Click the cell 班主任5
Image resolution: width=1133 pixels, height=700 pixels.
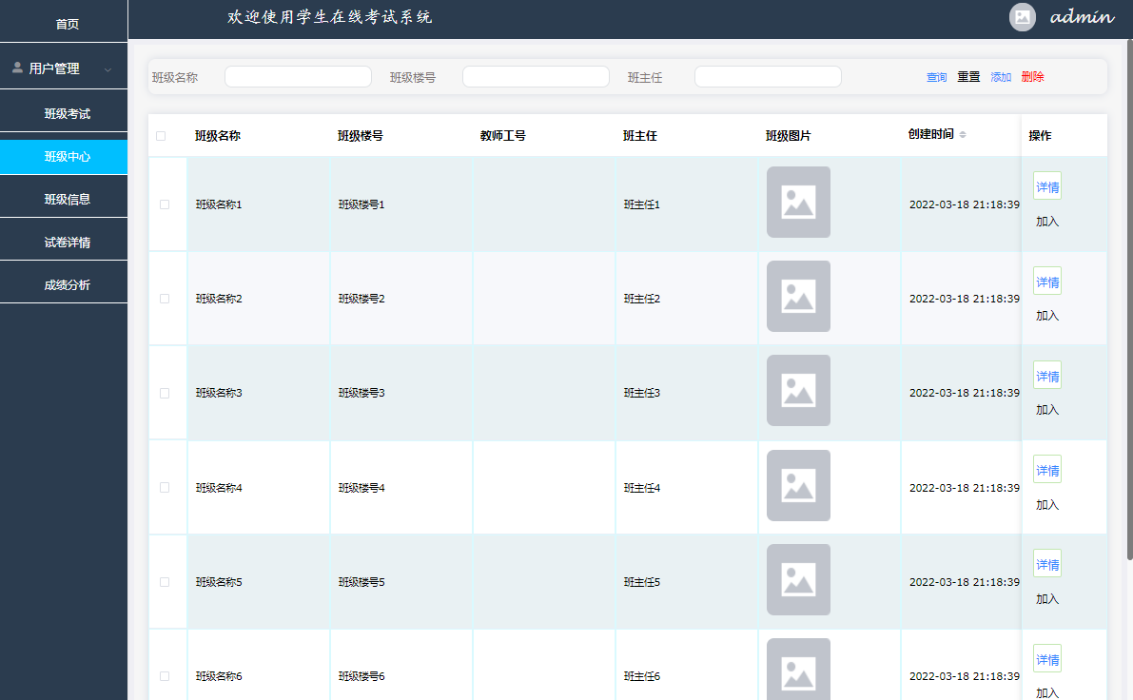pos(641,582)
